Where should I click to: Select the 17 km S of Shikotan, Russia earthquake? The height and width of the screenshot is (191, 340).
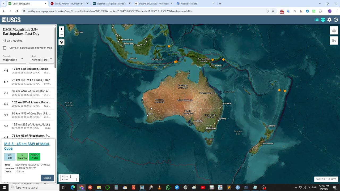point(27,71)
